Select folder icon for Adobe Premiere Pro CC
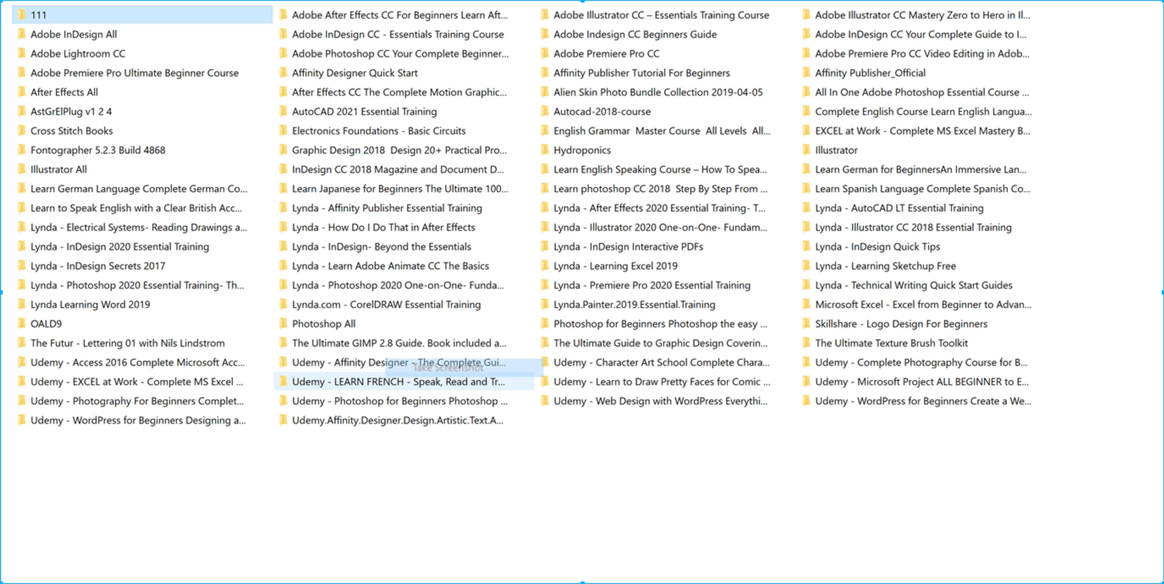The width and height of the screenshot is (1164, 584). coord(544,53)
